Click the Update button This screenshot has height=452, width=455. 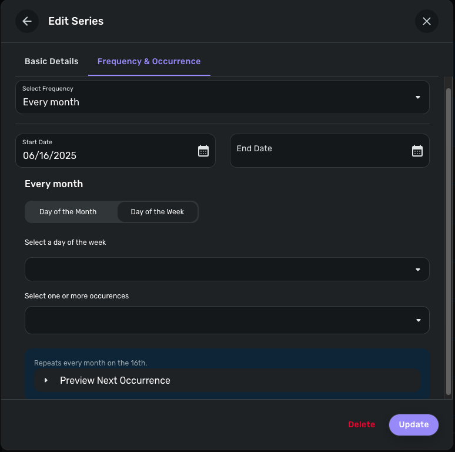click(x=414, y=424)
